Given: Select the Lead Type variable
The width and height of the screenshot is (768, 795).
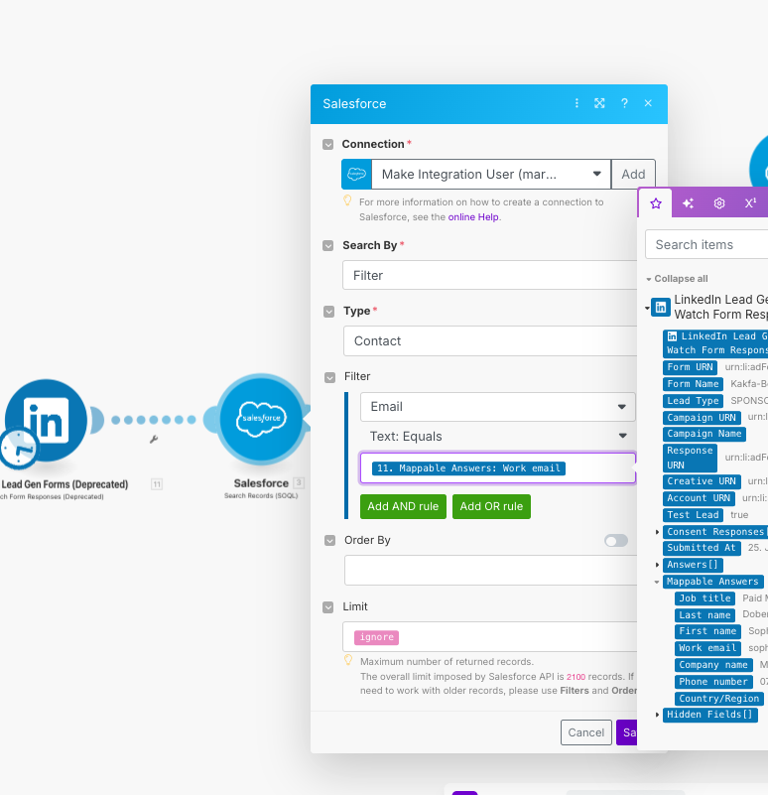Looking at the screenshot, I should tap(693, 401).
